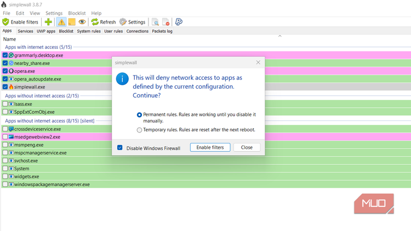Click the Refresh toolbar button

click(103, 22)
